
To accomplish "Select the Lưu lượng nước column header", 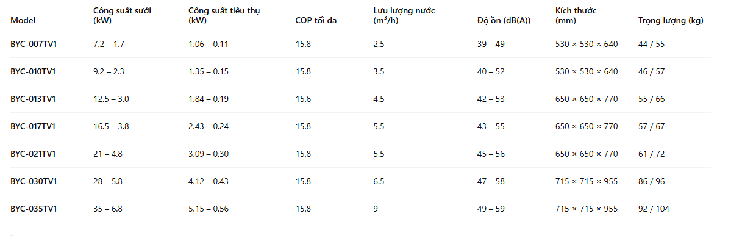I will pyautogui.click(x=404, y=15).
